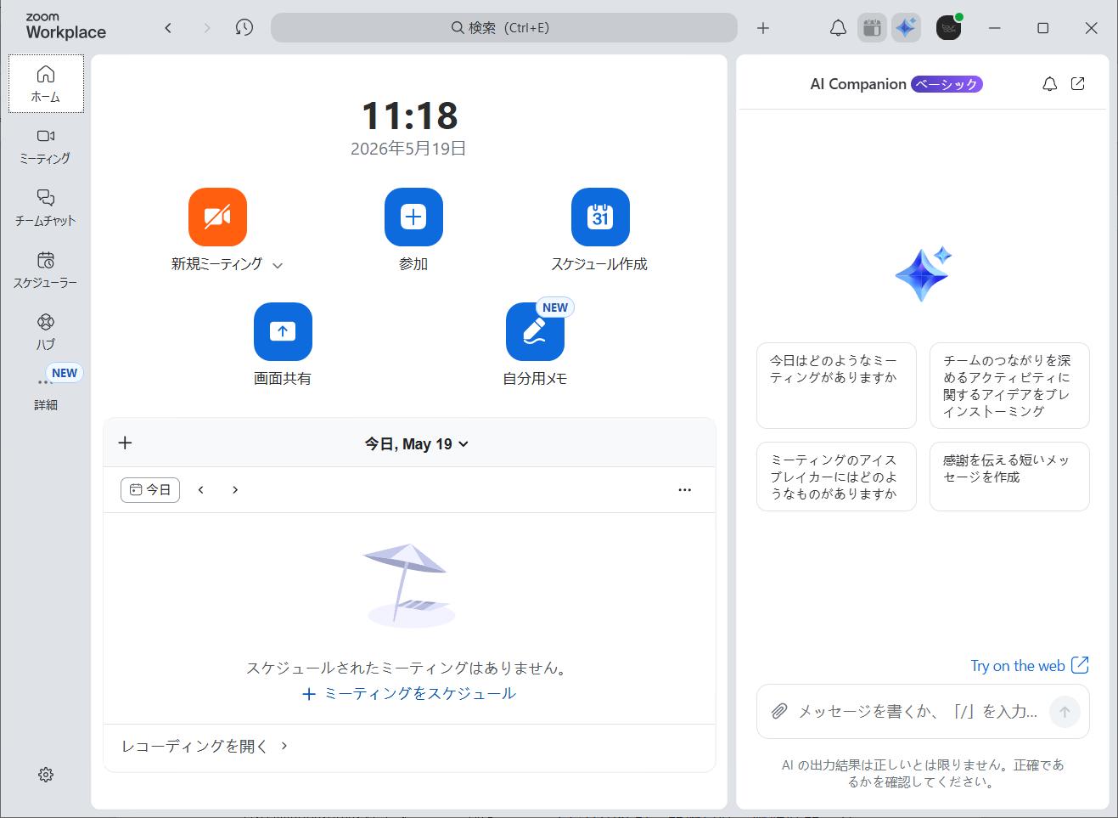Open 自分用メモ notes icon
1118x818 pixels.
tap(535, 331)
